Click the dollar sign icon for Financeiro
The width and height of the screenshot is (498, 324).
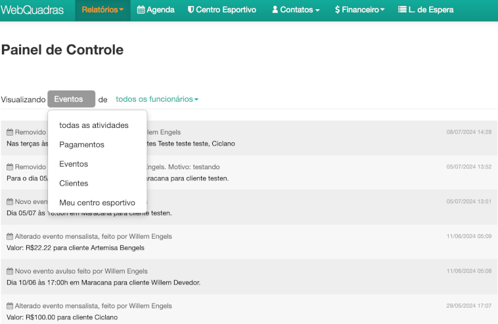tap(337, 10)
